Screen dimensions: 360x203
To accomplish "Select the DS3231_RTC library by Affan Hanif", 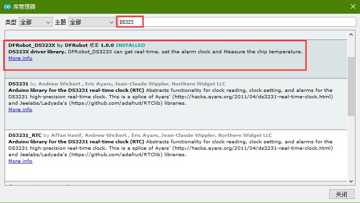I will pyautogui.click(x=176, y=155).
